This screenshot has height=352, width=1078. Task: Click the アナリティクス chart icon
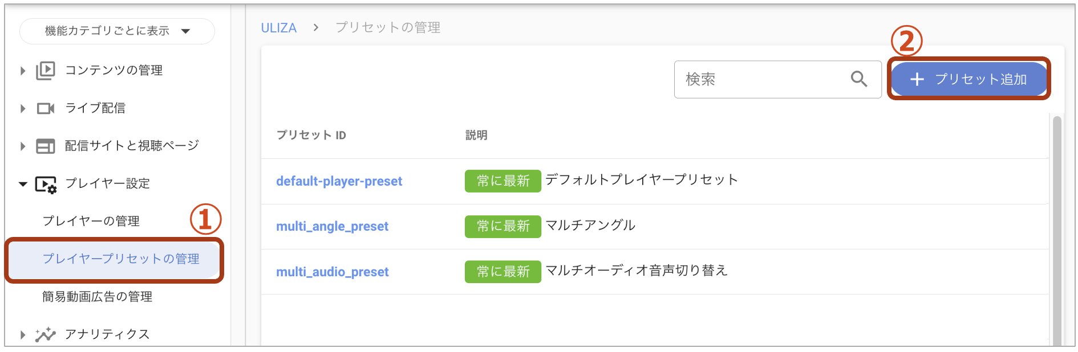click(x=46, y=334)
